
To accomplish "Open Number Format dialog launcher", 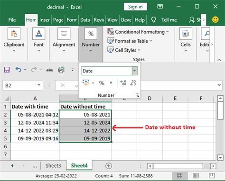I will (x=137, y=95).
